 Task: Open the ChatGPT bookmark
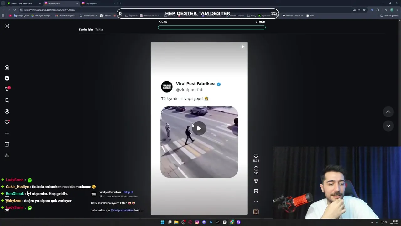(105, 16)
